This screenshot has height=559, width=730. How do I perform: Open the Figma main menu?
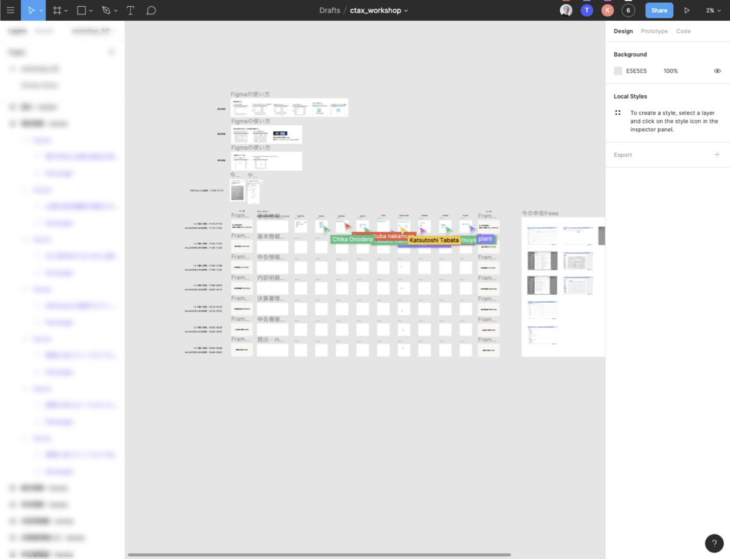10,10
